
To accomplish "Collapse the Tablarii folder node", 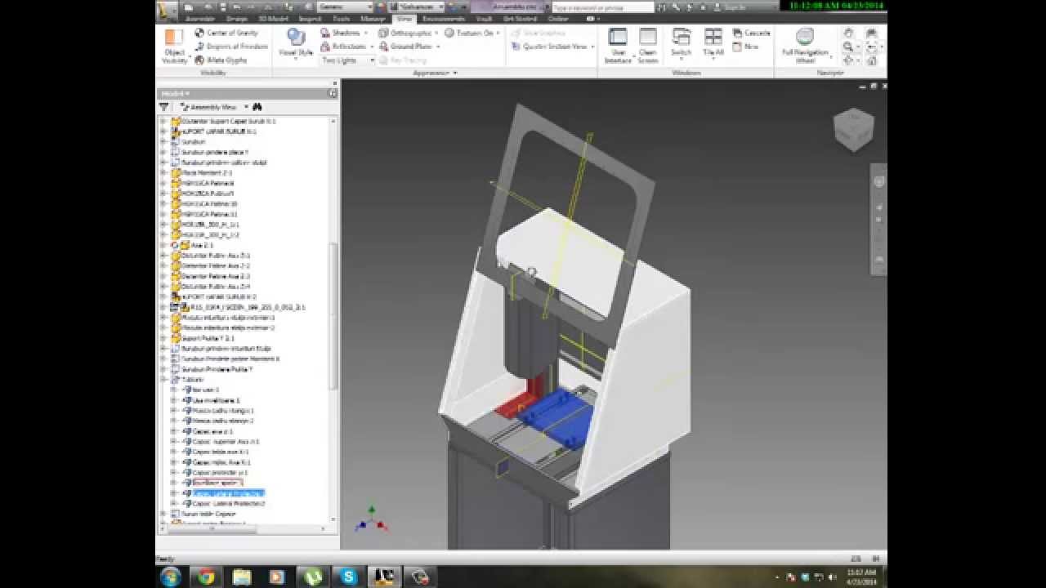I will 163,380.
